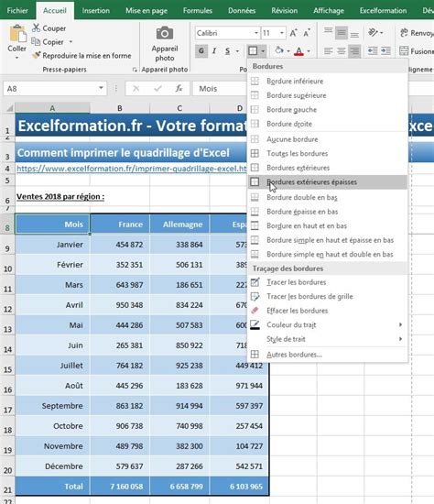
Task: Choose Bordures extérieures épaisses option
Action: click(x=328, y=182)
